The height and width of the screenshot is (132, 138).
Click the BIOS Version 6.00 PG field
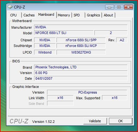tap(81, 73)
